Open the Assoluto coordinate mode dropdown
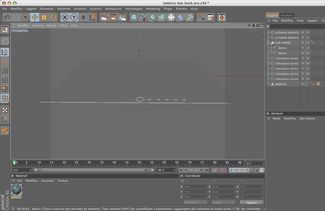 pyautogui.click(x=195, y=202)
